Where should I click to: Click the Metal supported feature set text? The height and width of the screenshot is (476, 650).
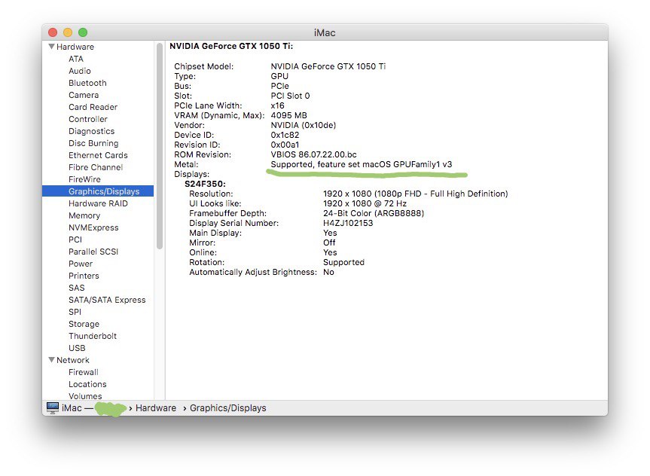coord(361,164)
